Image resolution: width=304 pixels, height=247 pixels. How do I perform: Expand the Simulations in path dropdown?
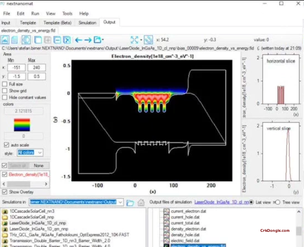[x=120, y=202]
